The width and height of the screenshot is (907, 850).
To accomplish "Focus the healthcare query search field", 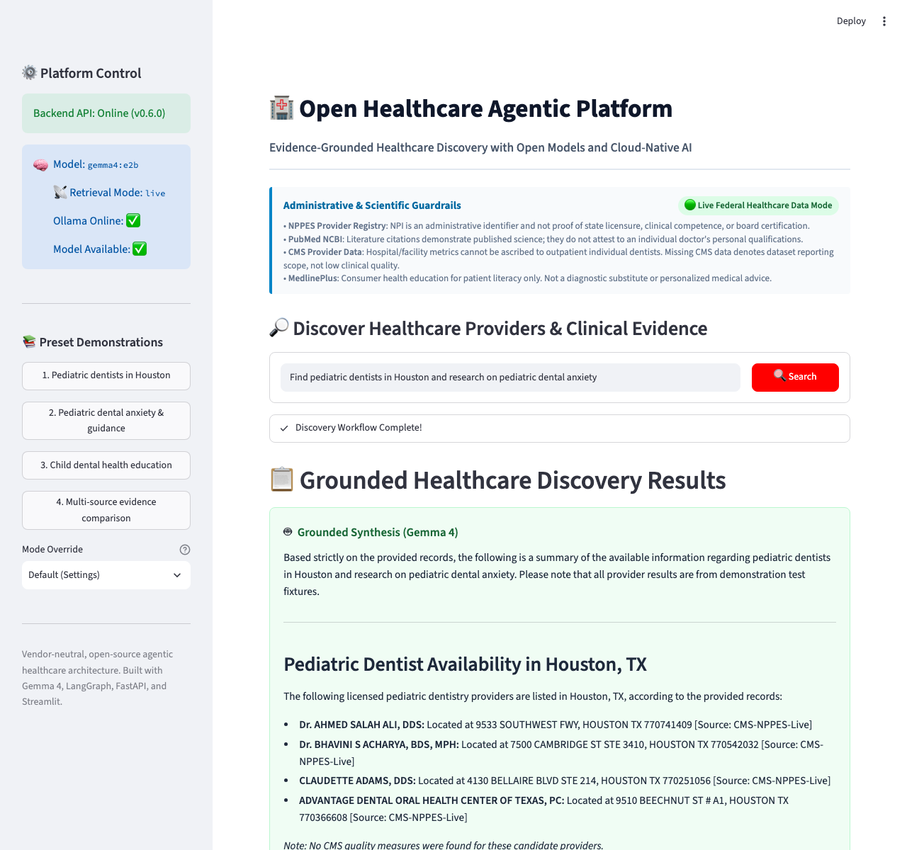I will point(510,378).
